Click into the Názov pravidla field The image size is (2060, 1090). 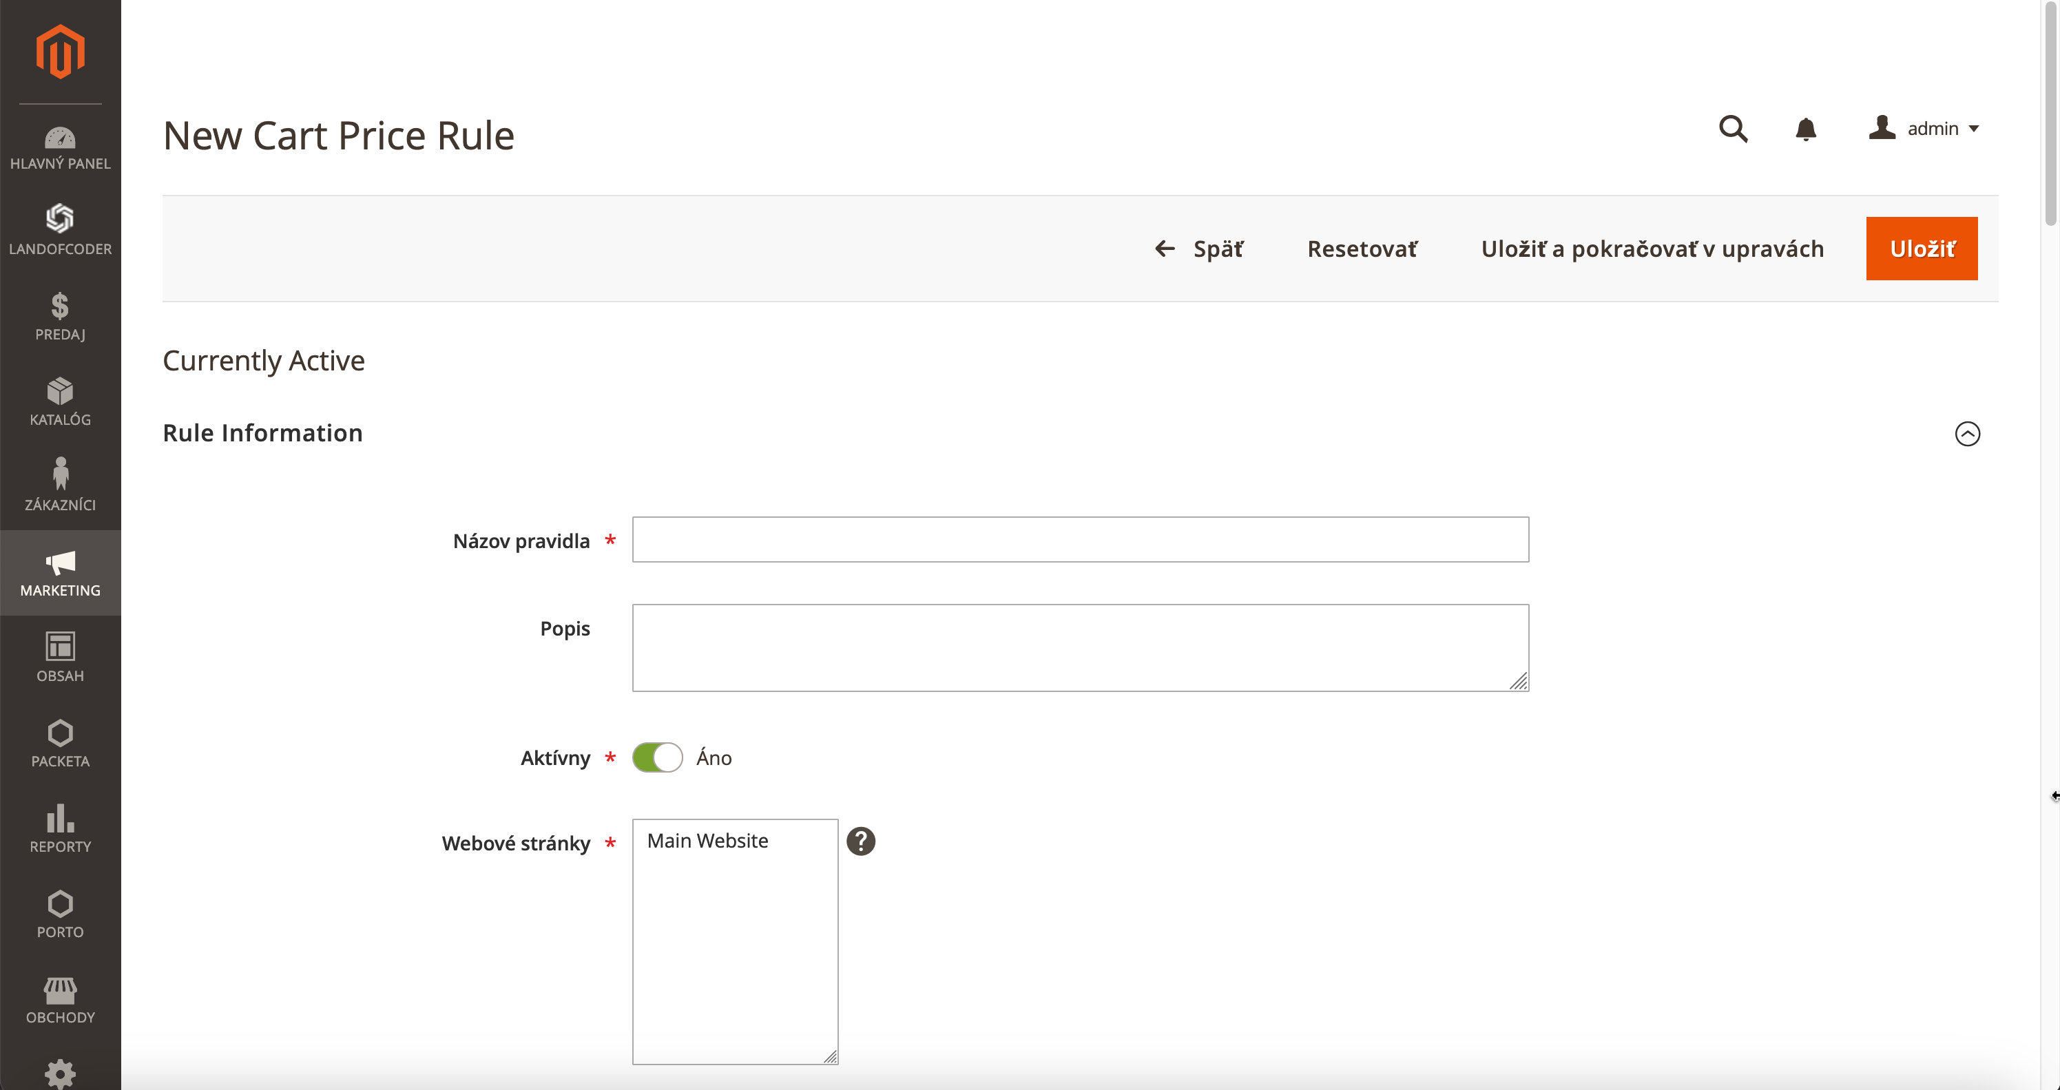pyautogui.click(x=1079, y=540)
